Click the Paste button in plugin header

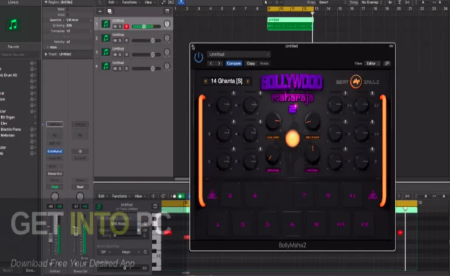pyautogui.click(x=264, y=63)
